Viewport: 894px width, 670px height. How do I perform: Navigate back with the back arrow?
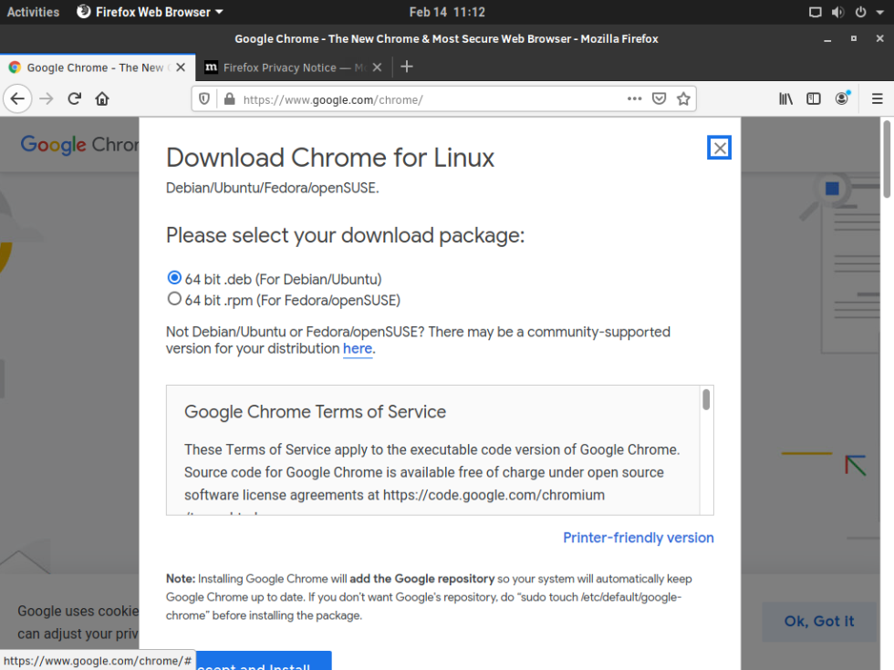tap(17, 98)
